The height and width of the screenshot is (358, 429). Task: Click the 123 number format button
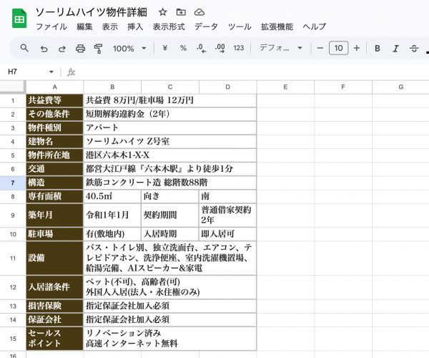click(x=239, y=48)
